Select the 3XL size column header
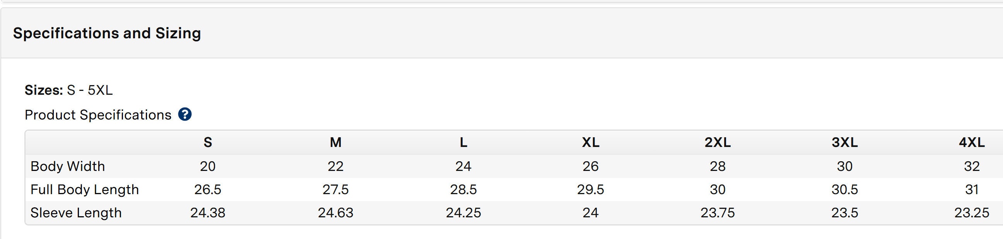This screenshot has height=239, width=1003. click(x=845, y=142)
